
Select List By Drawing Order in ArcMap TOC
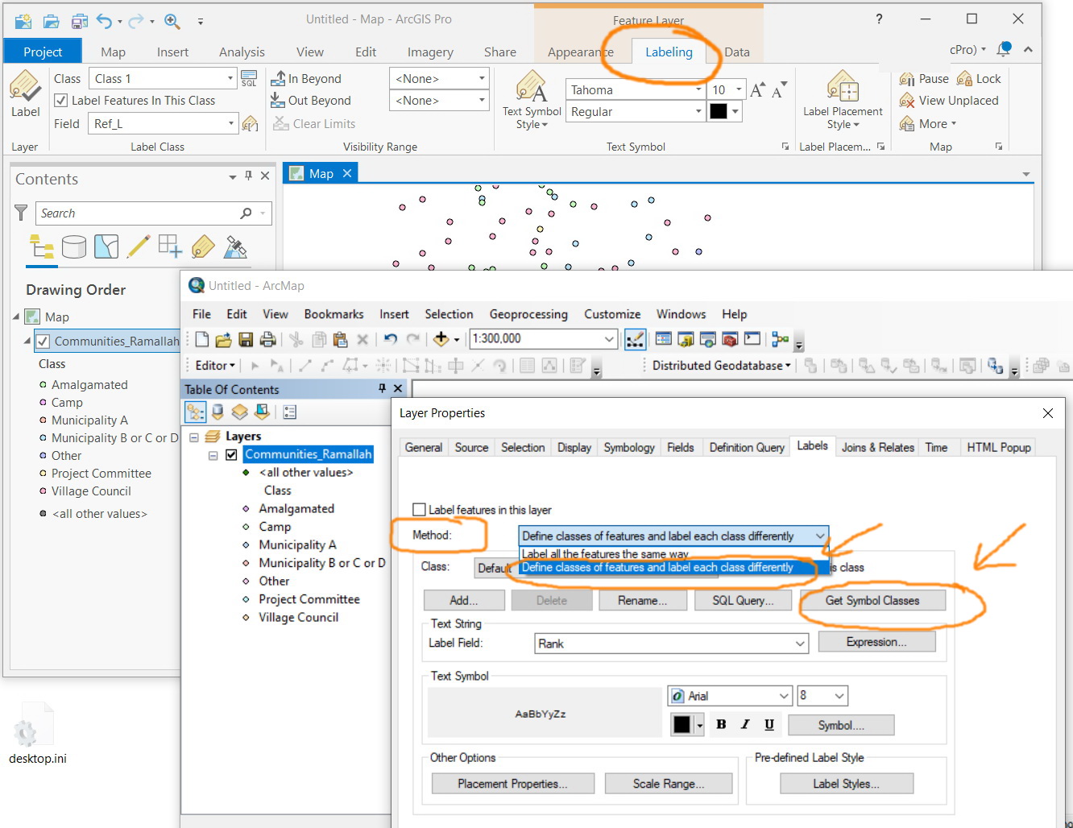[195, 412]
